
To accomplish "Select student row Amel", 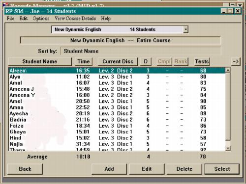I will point(117,101).
